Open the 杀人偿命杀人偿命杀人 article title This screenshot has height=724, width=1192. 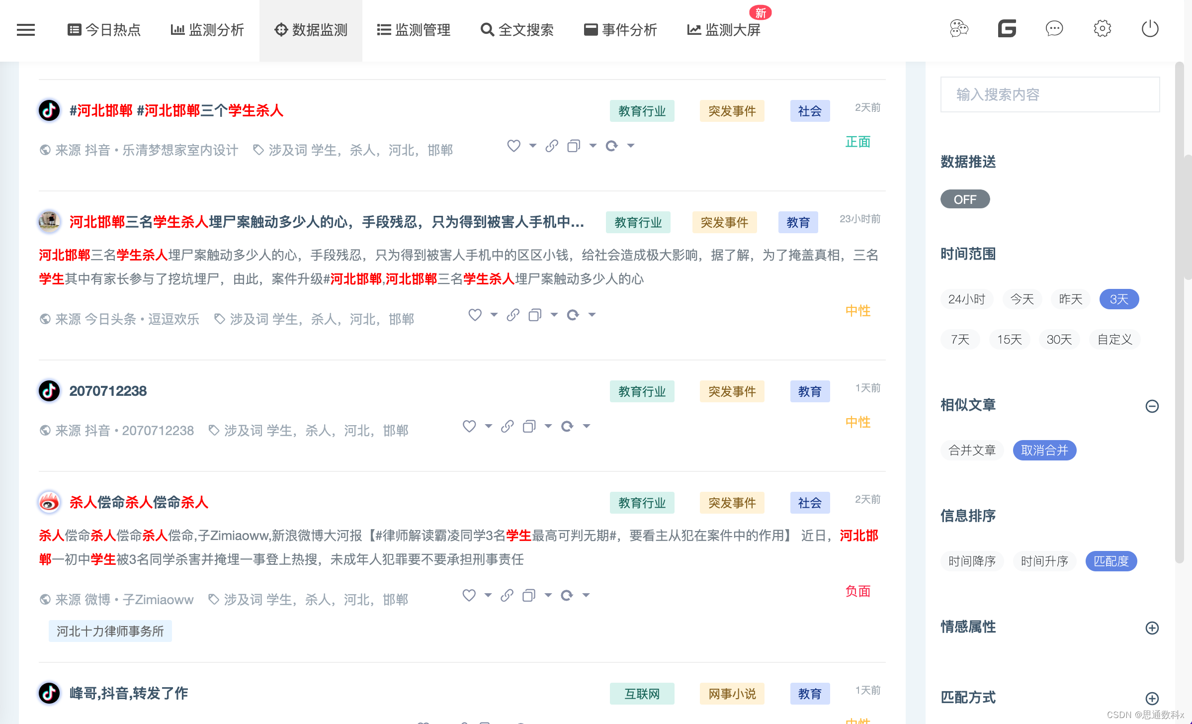click(139, 502)
